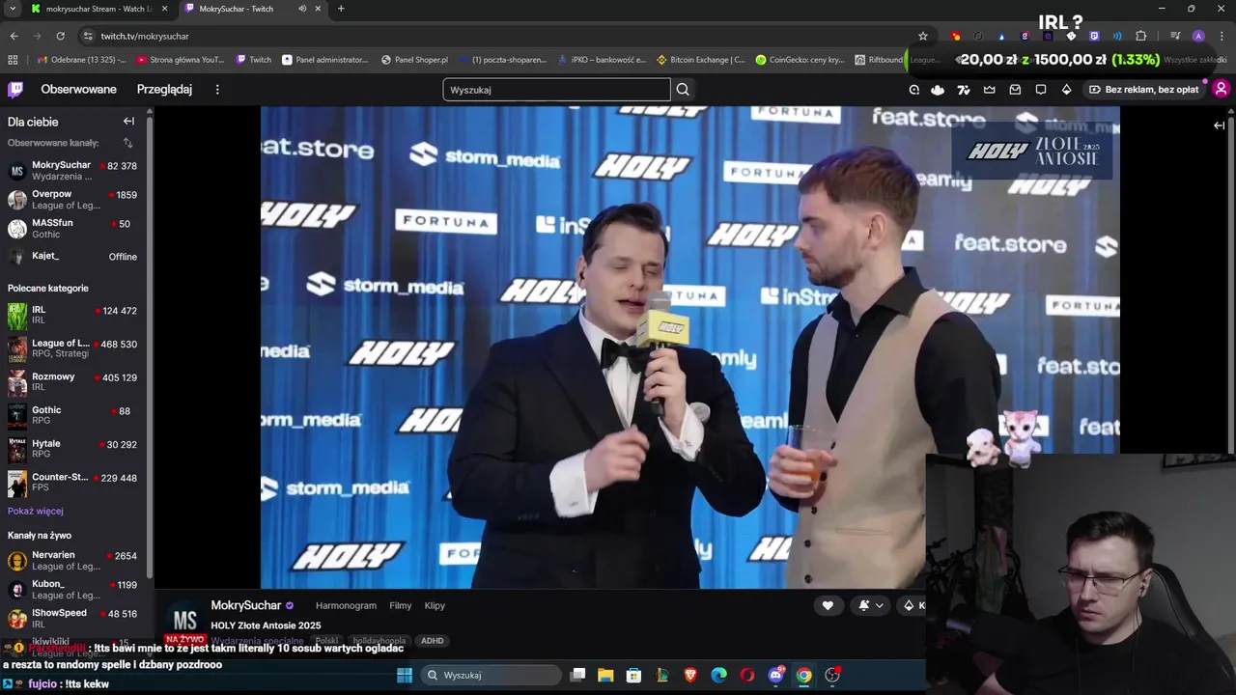Screen dimensions: 1236x695
Task: Open Twitch notifications inbox icon
Action: pyautogui.click(x=1015, y=90)
